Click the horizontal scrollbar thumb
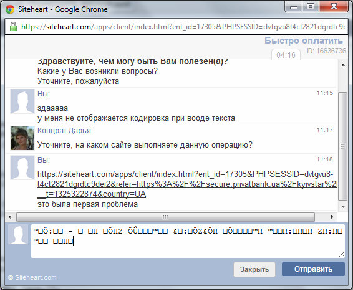Screen dimensions: 353x290 (165, 217)
